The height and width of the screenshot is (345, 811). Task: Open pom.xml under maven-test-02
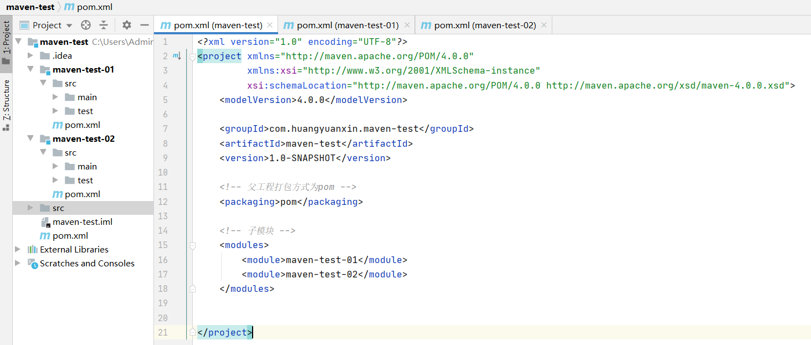pyautogui.click(x=83, y=194)
